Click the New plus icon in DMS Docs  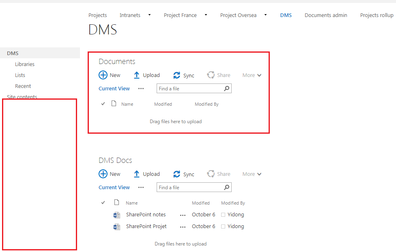click(103, 174)
